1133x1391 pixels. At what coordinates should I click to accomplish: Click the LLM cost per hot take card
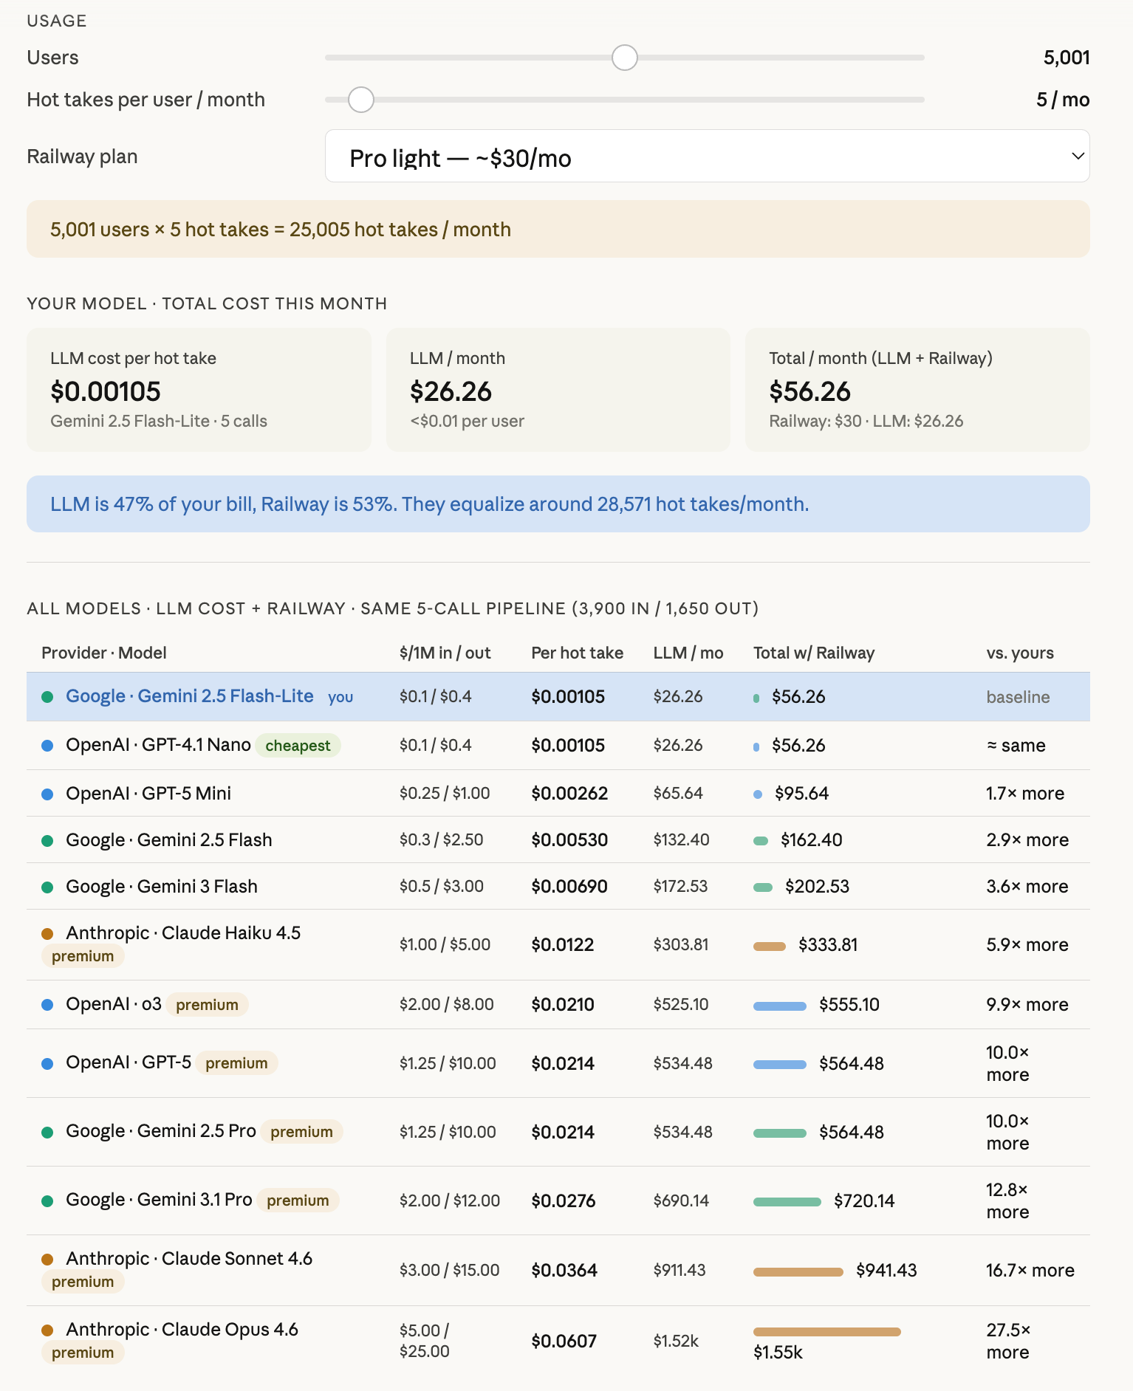pos(199,390)
